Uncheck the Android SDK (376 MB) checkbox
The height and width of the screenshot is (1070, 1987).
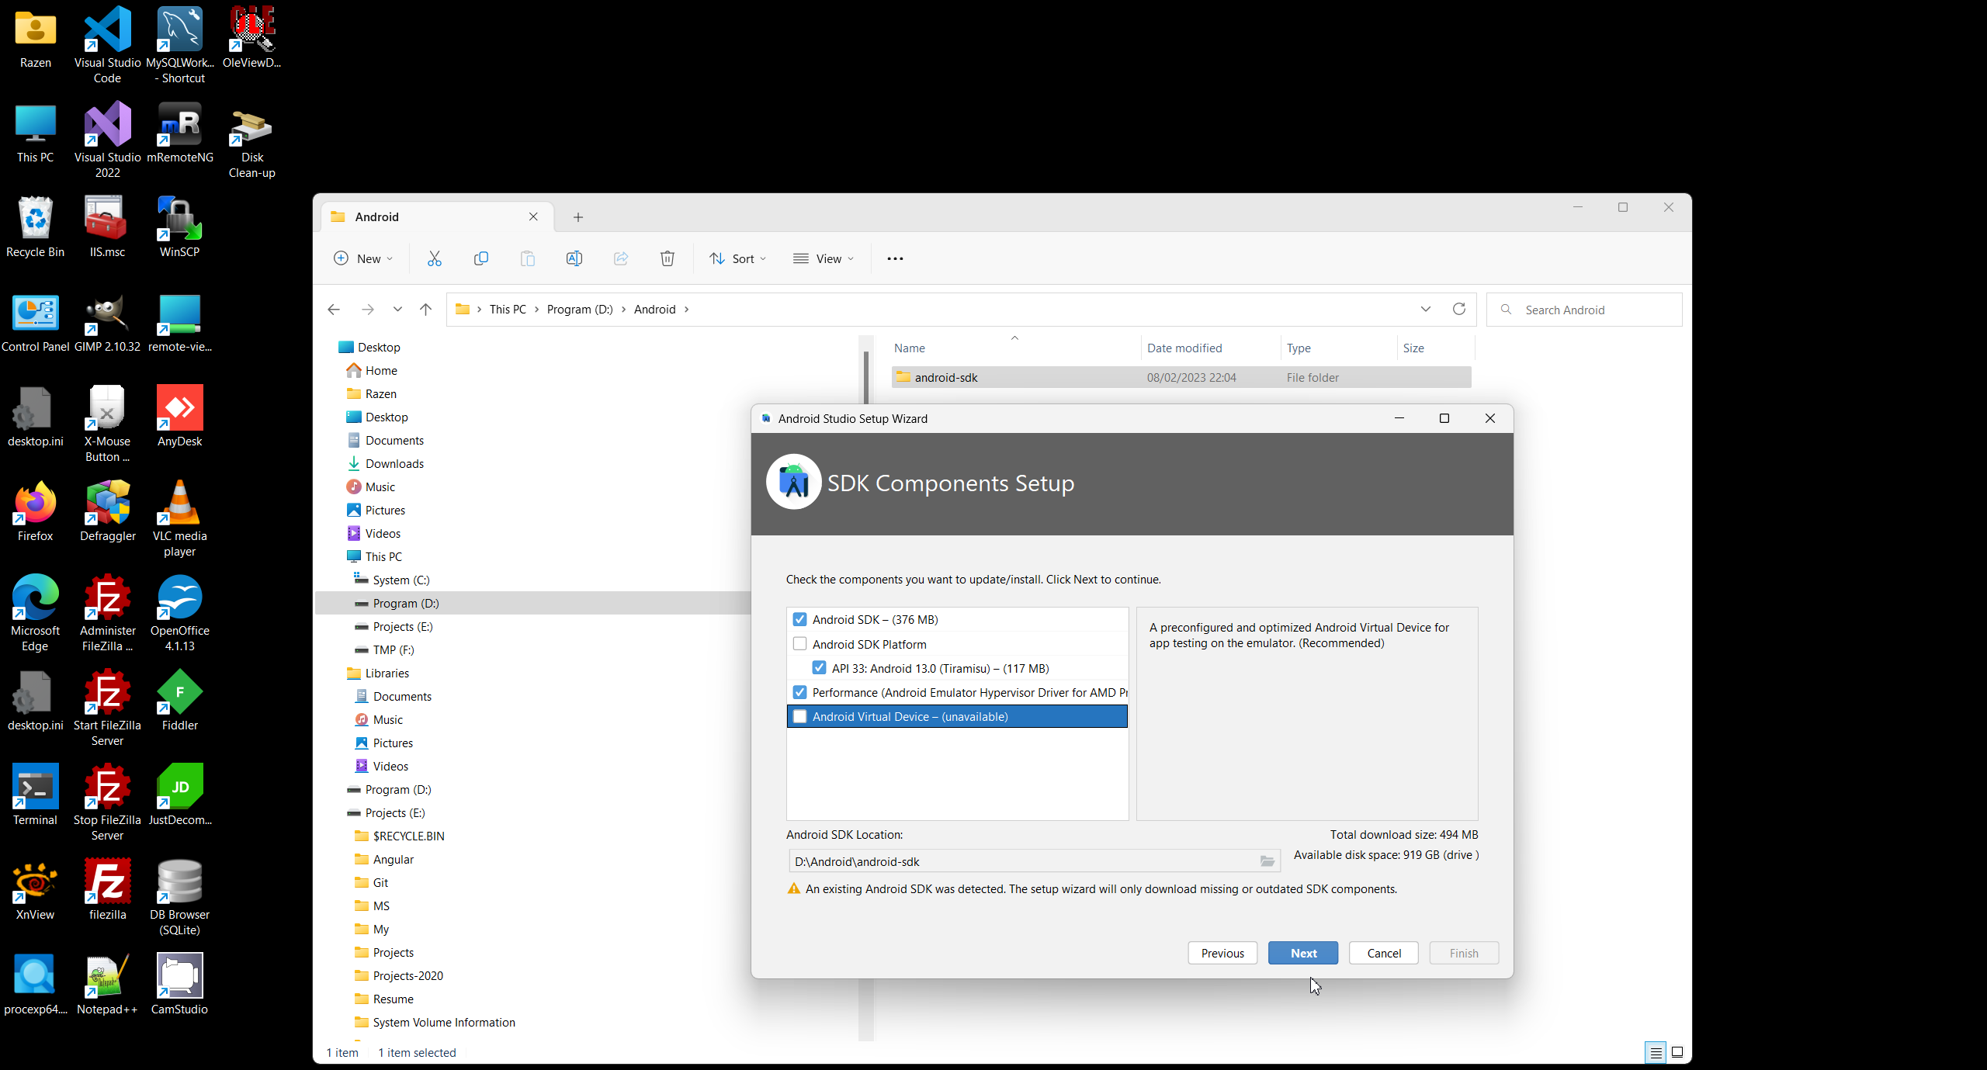(x=799, y=619)
